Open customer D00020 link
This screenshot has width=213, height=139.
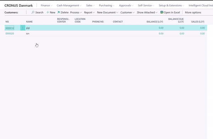pyautogui.click(x=10, y=34)
